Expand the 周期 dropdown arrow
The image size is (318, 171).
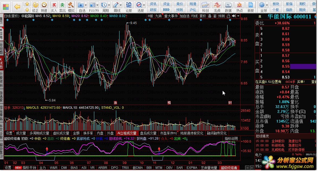(x=109, y=5)
